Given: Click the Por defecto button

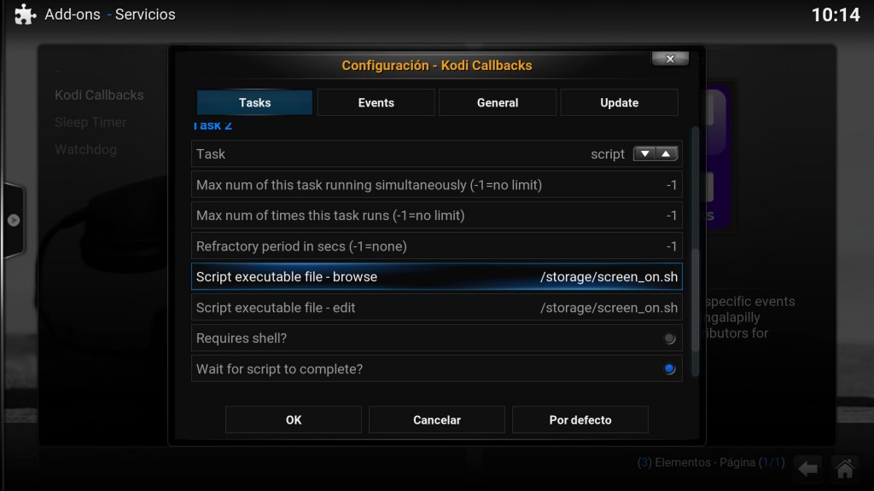Looking at the screenshot, I should point(580,419).
